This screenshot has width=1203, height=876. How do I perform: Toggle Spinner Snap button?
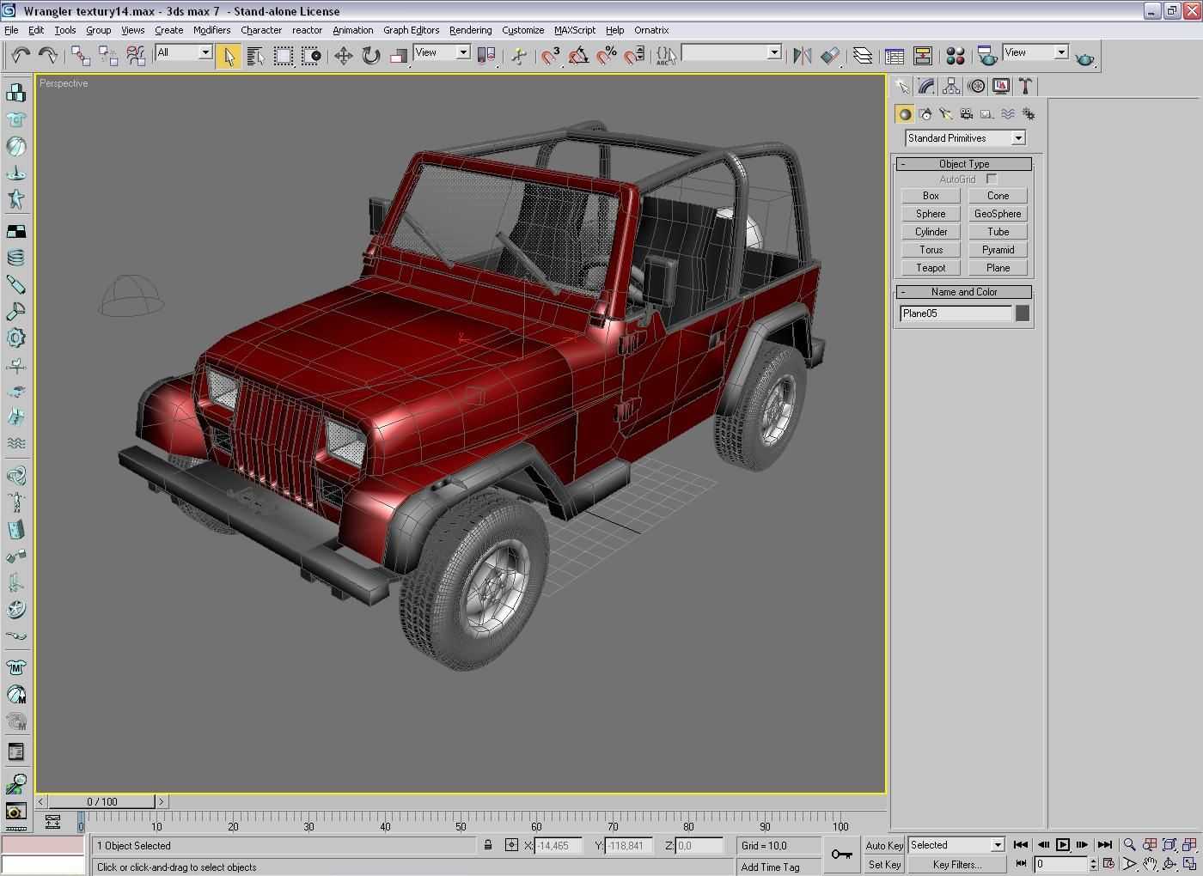coord(634,56)
